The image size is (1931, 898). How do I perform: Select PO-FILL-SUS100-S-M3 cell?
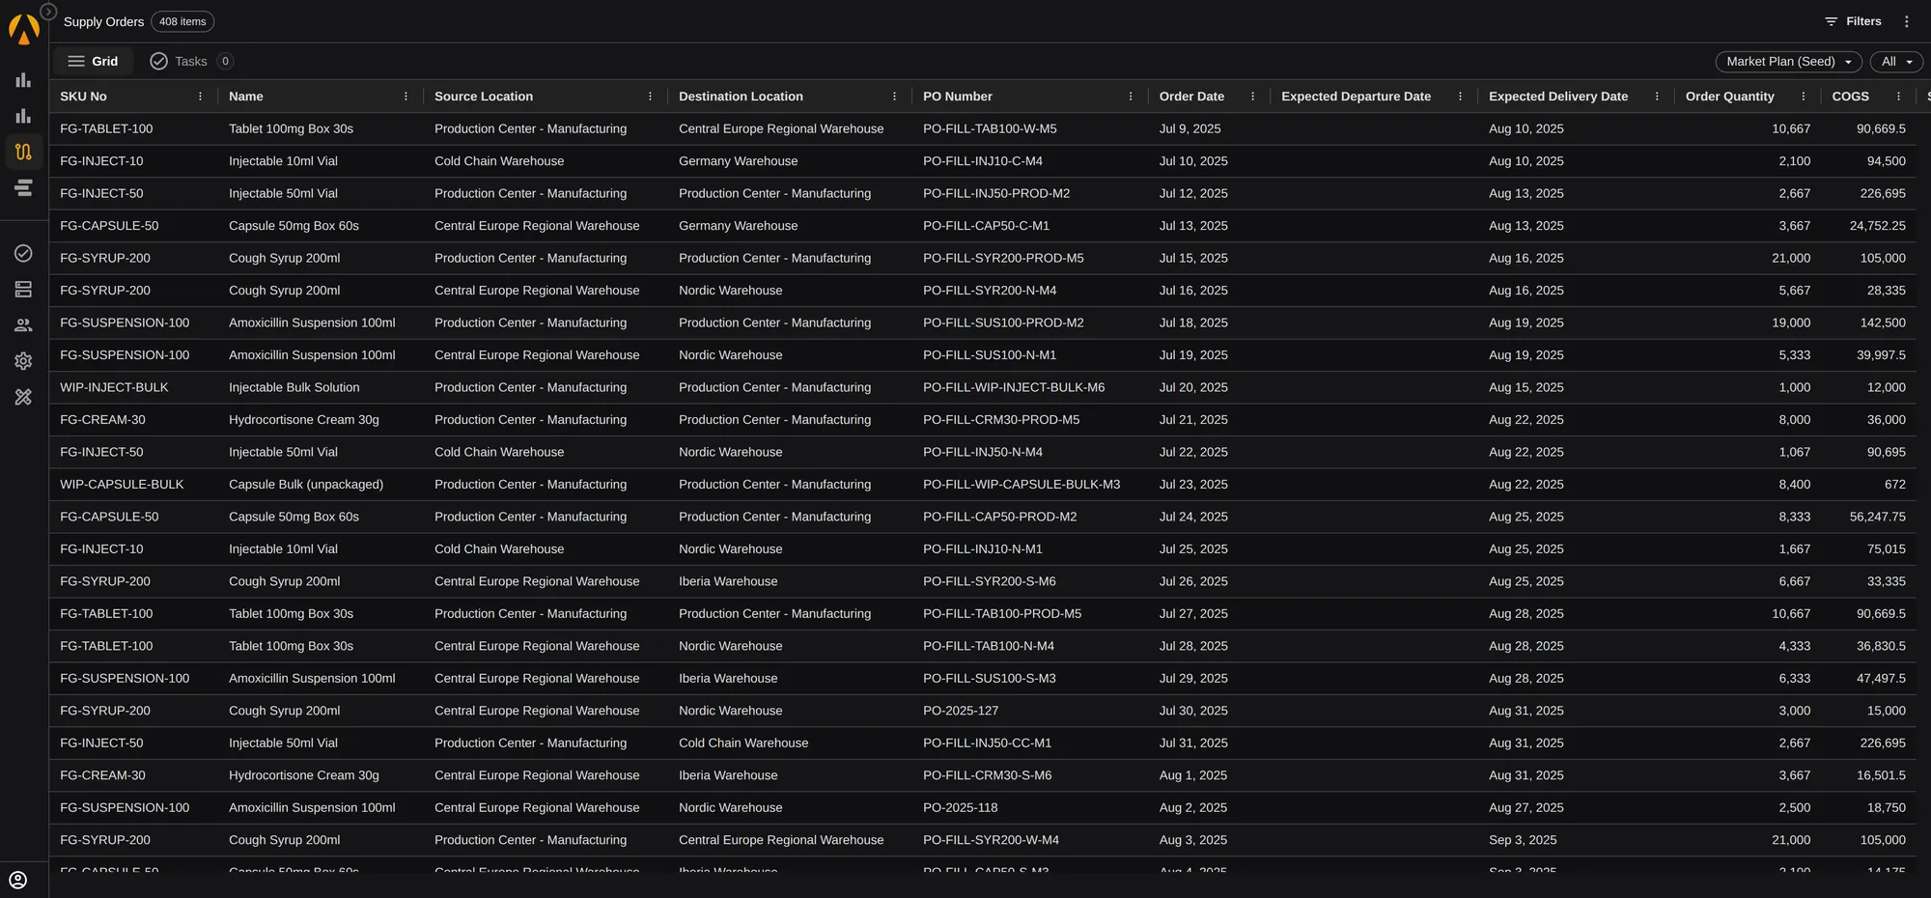989,678
